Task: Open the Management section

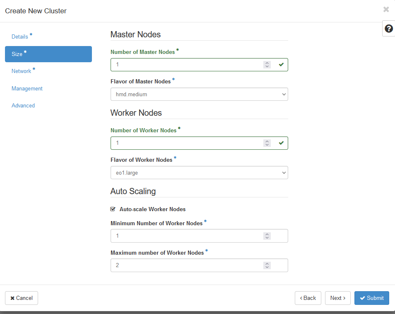Action: [27, 88]
